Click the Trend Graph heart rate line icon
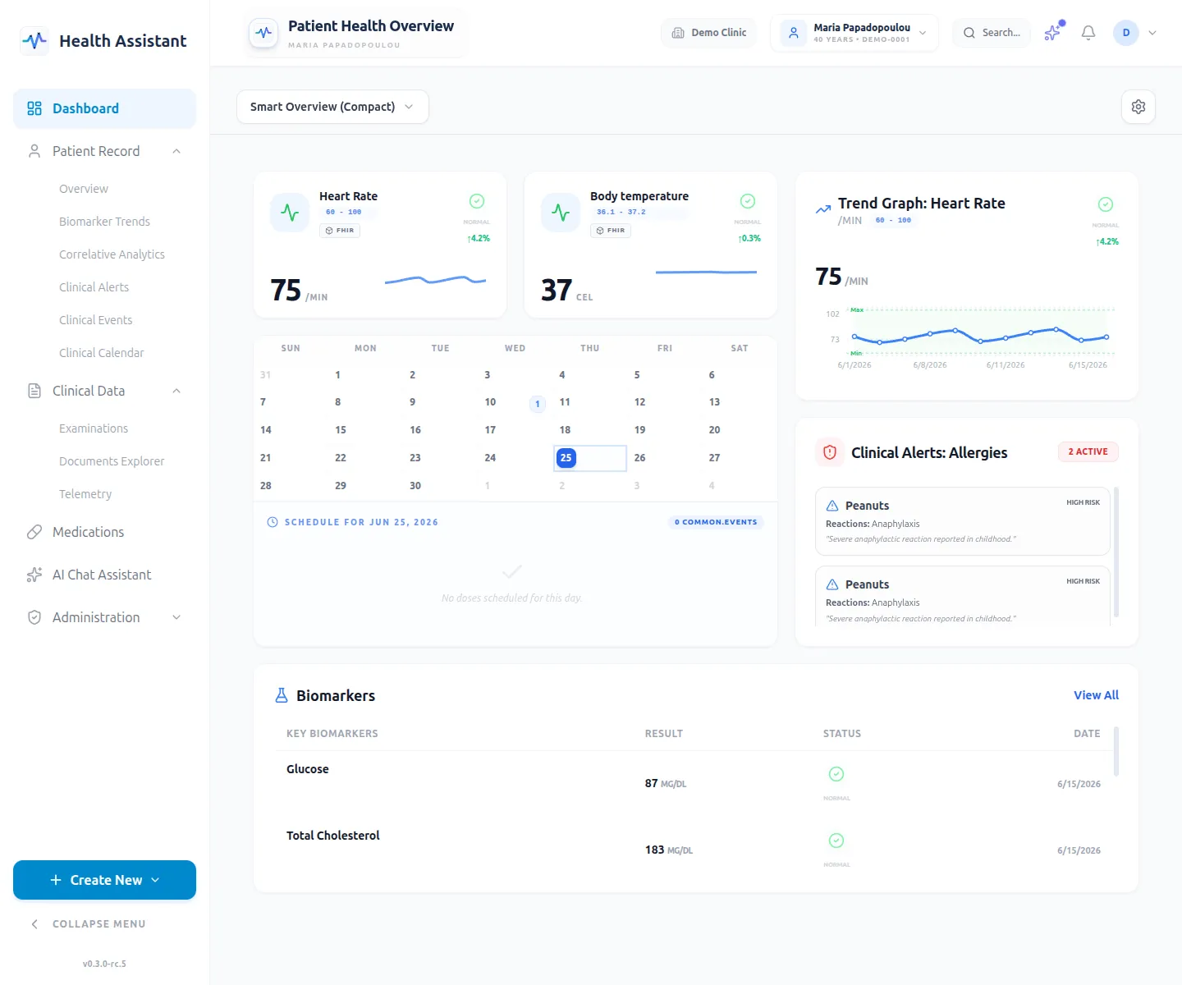Viewport: 1182px width, 985px height. coord(823,209)
